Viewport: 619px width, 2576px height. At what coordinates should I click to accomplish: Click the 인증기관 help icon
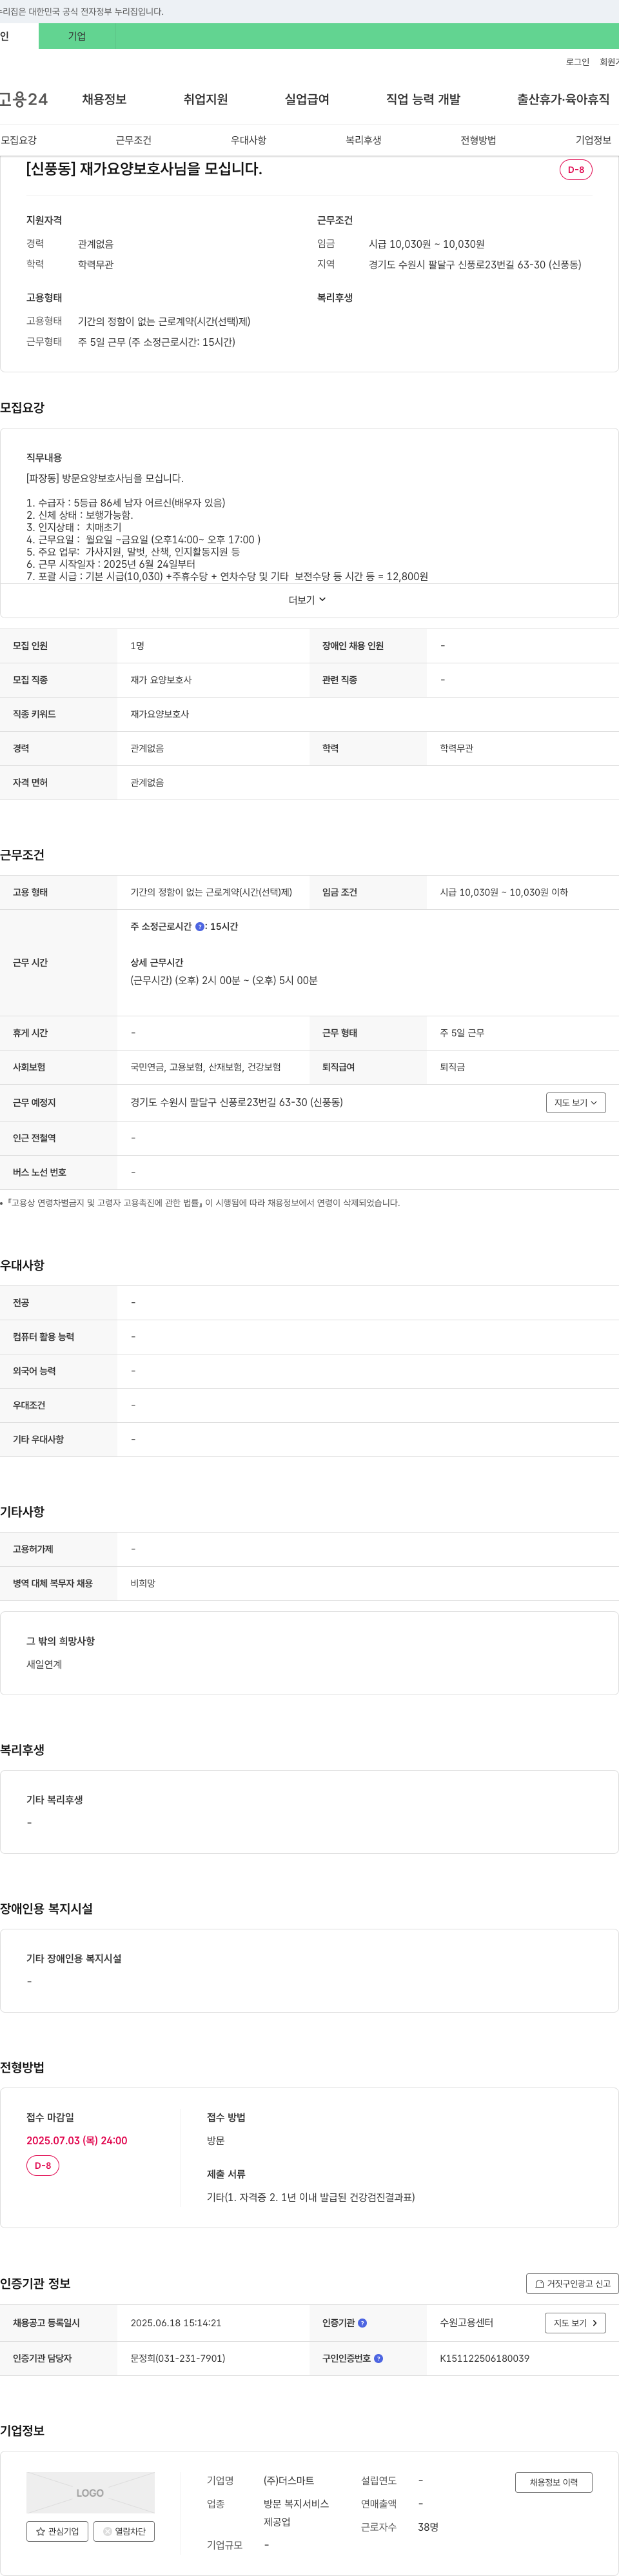363,2323
